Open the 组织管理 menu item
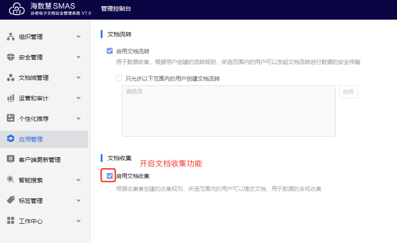Image resolution: width=397 pixels, height=243 pixels. tap(44, 36)
